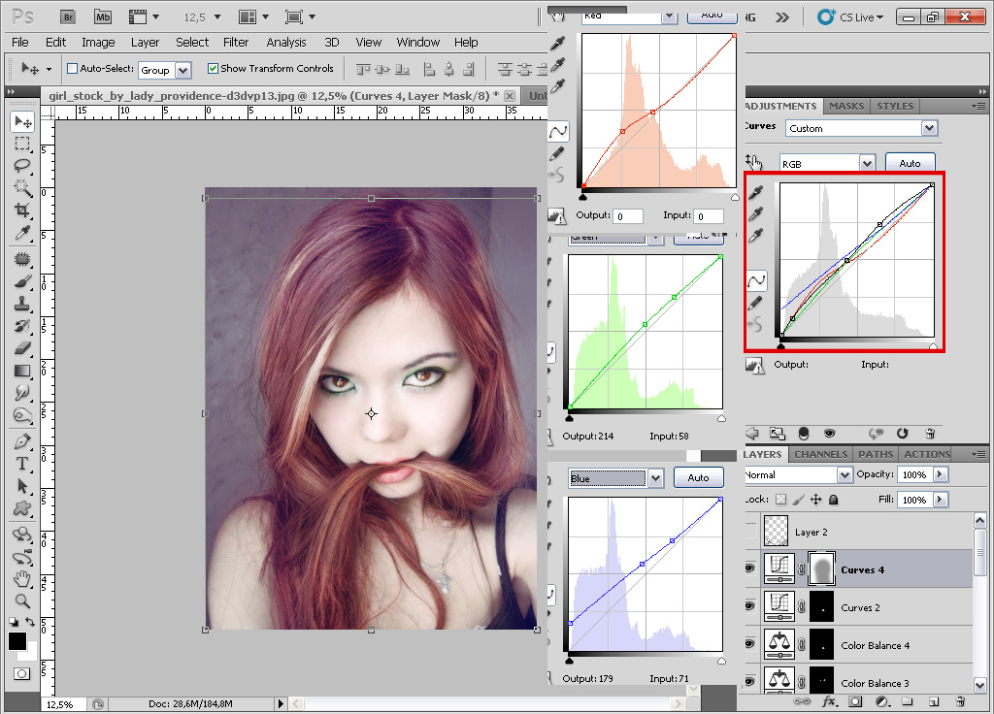The width and height of the screenshot is (994, 714).
Task: Choose draw-curve pencil in Adjustments panel
Action: tap(755, 303)
